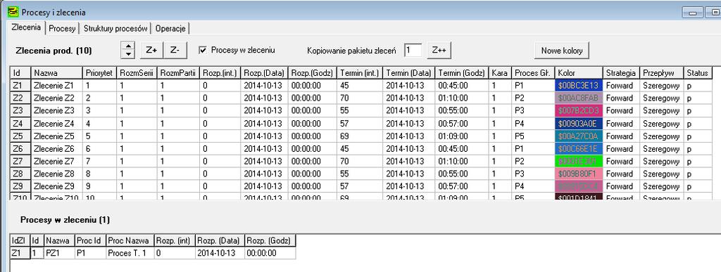Click the Kara column header

pos(500,73)
